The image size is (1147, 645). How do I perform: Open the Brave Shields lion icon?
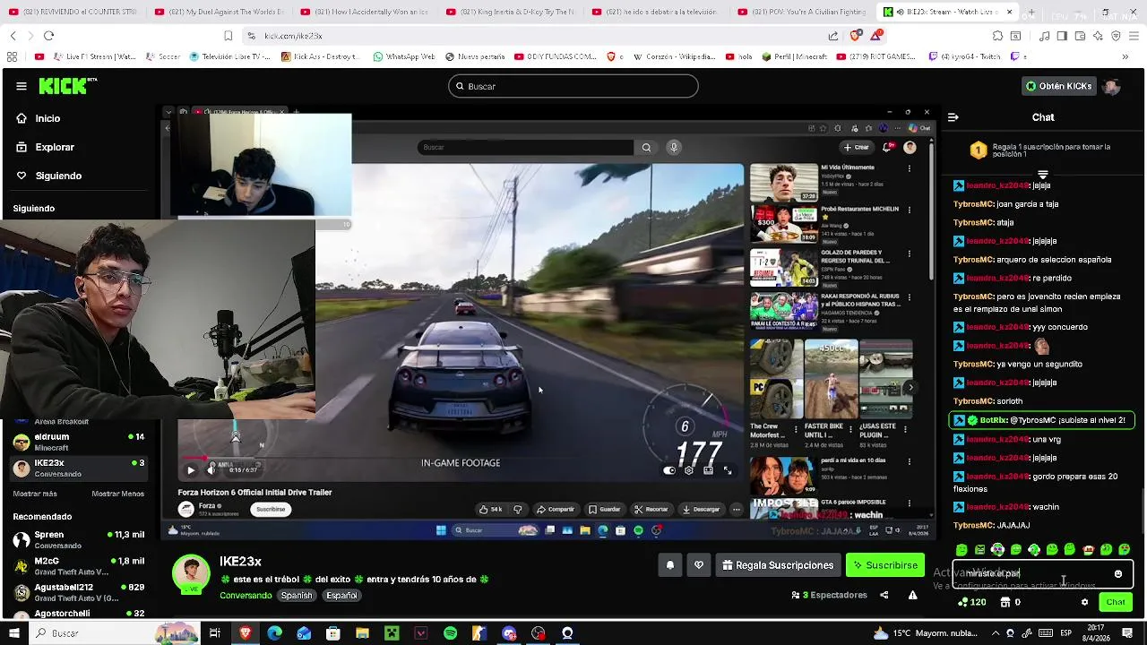click(855, 36)
